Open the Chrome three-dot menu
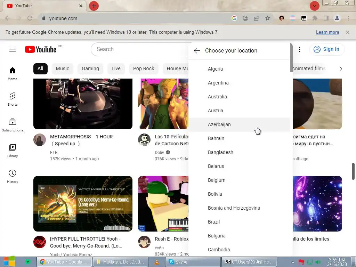 click(348, 18)
